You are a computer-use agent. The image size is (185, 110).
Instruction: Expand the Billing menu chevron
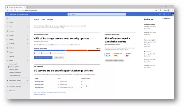28,39
